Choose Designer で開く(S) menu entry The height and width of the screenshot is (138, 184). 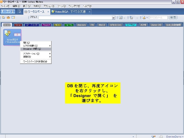click(x=36, y=49)
